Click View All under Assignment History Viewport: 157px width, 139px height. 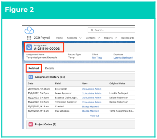95,116
